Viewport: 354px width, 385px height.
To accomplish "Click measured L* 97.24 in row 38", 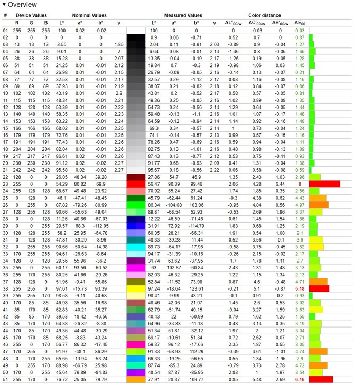I will [x=154, y=289].
